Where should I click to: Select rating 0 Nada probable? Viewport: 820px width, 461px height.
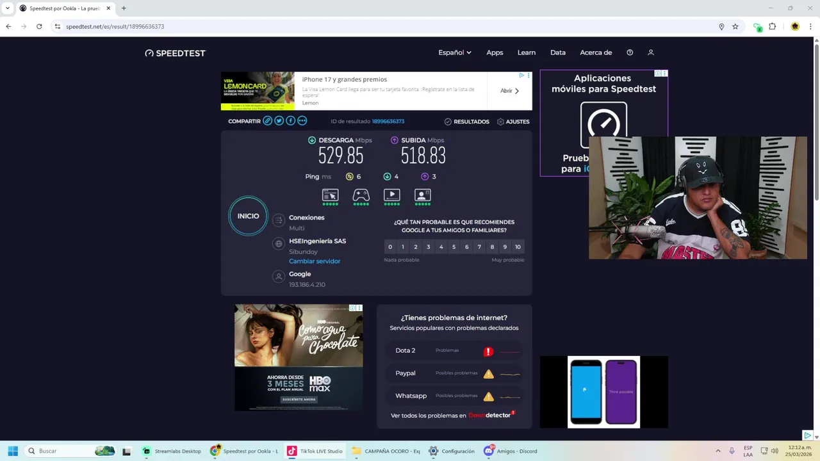pos(390,247)
